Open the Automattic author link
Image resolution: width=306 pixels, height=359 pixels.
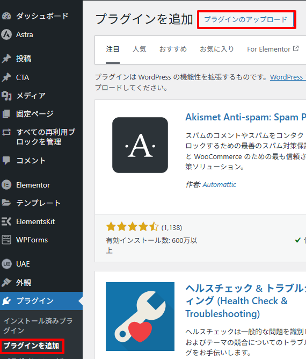pos(220,184)
